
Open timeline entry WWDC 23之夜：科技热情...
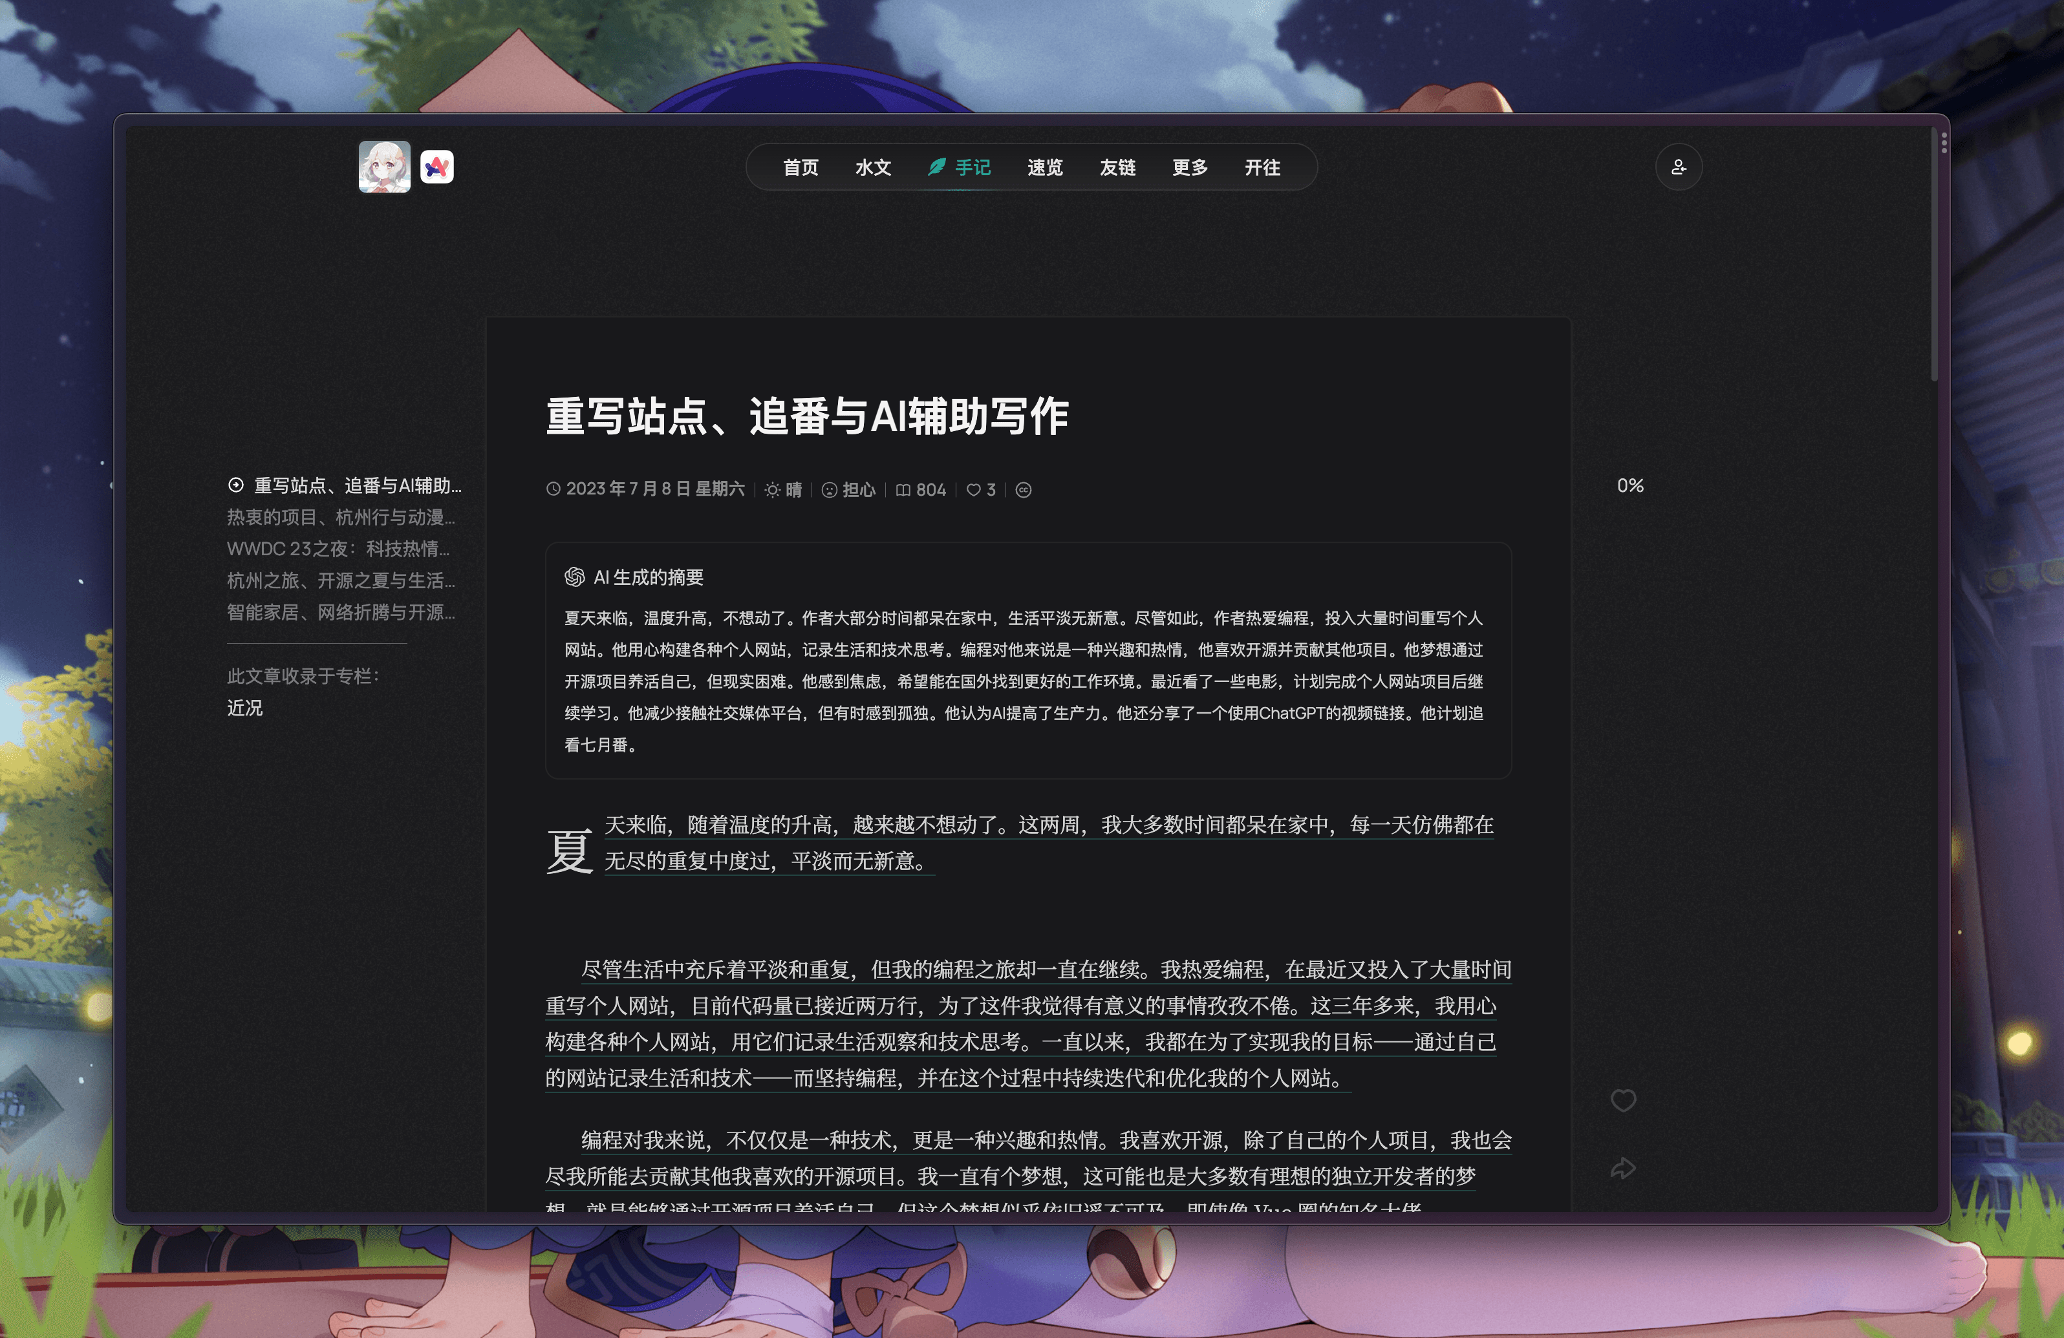pos(338,549)
